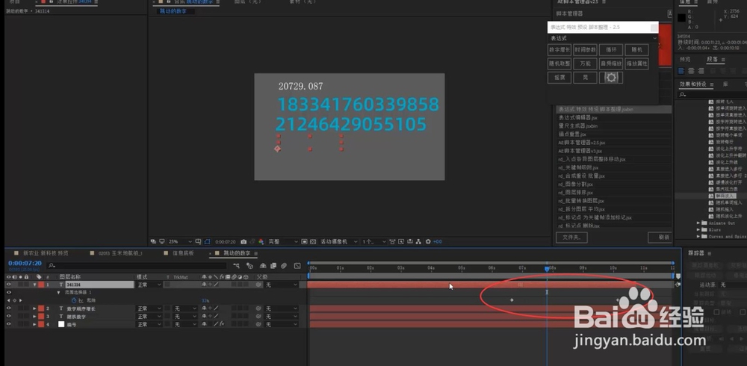Click the frame blending enable icon

pos(273,266)
